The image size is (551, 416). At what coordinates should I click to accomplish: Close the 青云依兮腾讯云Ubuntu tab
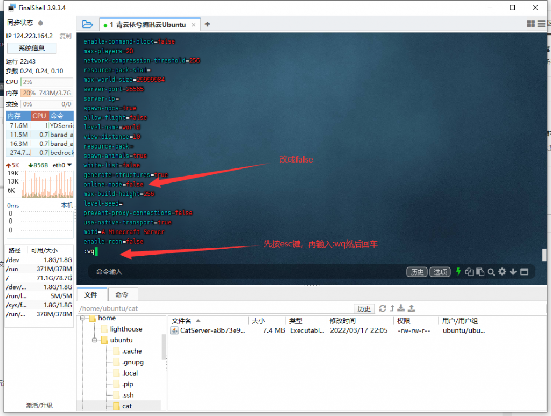[194, 25]
